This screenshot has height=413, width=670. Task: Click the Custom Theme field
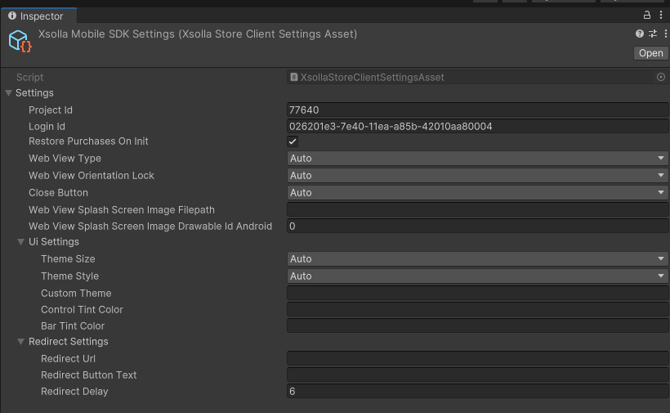[x=478, y=293]
